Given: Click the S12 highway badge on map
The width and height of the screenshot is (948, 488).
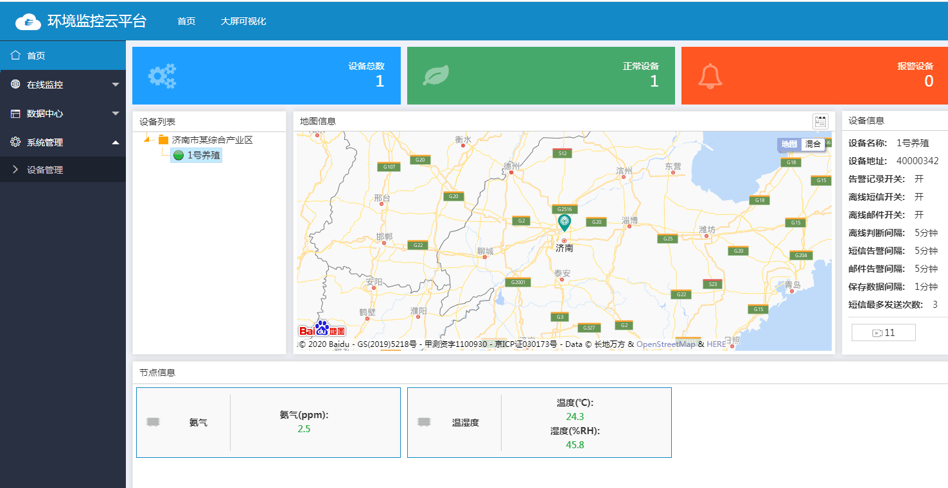Looking at the screenshot, I should coord(562,153).
